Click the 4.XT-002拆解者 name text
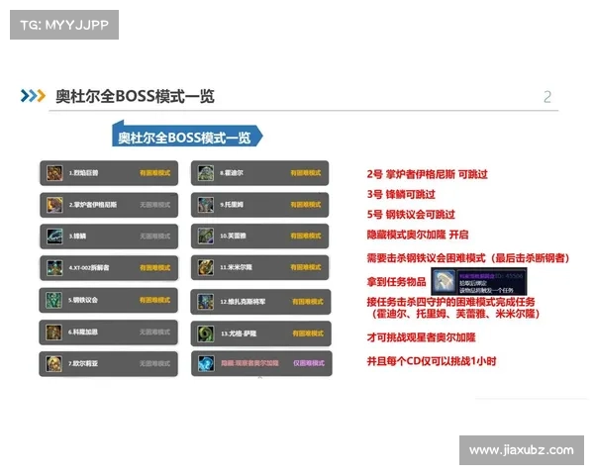The height and width of the screenshot is (475, 594). click(89, 268)
